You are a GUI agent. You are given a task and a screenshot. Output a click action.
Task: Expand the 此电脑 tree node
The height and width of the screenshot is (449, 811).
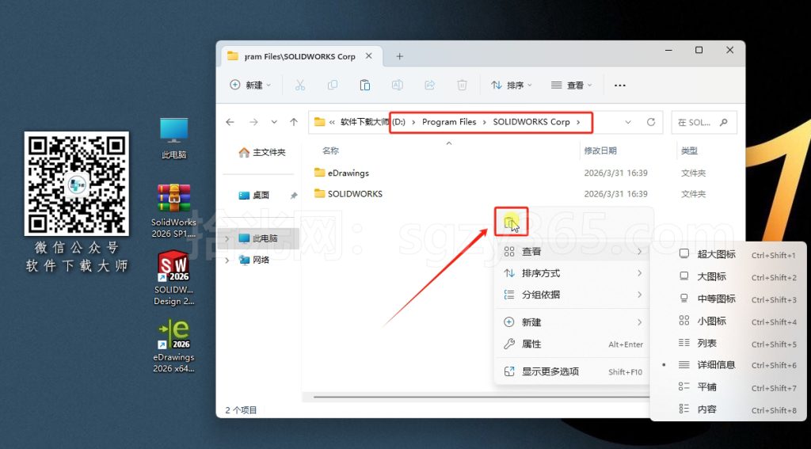[x=227, y=238]
